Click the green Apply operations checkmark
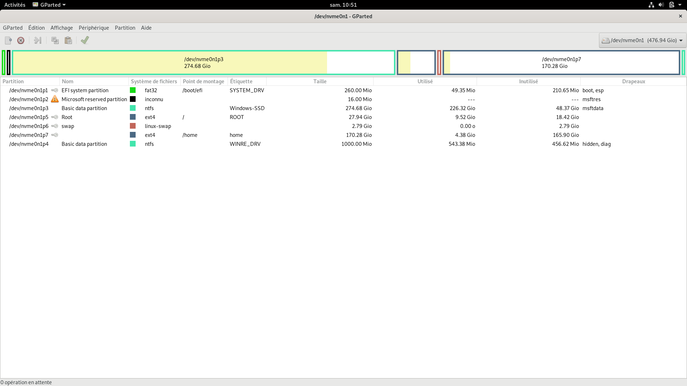The width and height of the screenshot is (687, 386). point(85,40)
